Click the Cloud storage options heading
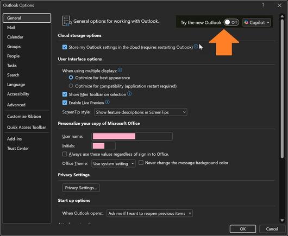This screenshot has width=288, height=236. 79,35
